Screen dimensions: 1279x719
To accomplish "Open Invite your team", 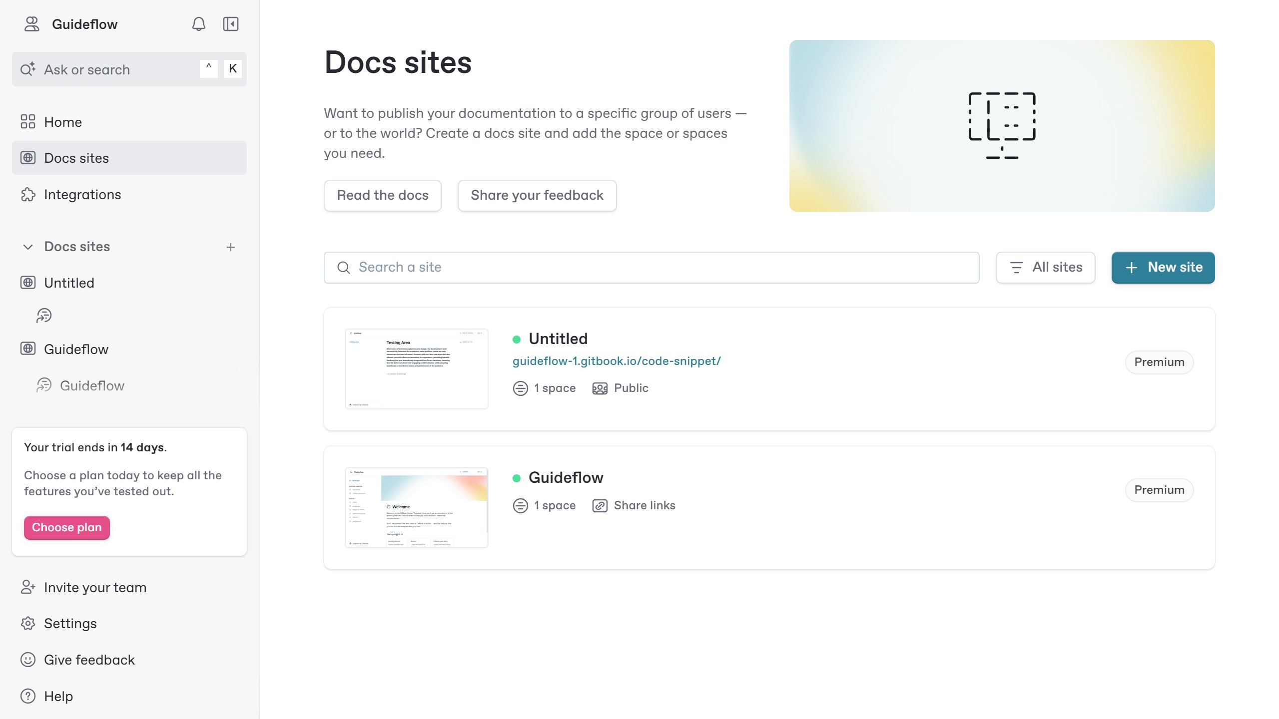I will 129,587.
